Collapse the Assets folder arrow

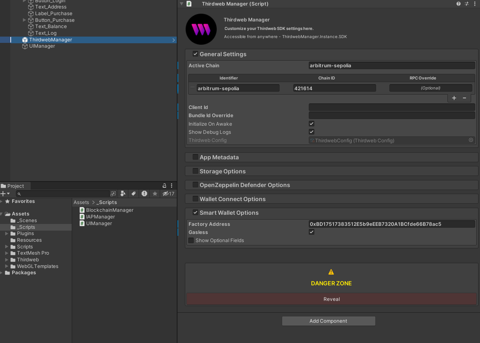(1, 214)
